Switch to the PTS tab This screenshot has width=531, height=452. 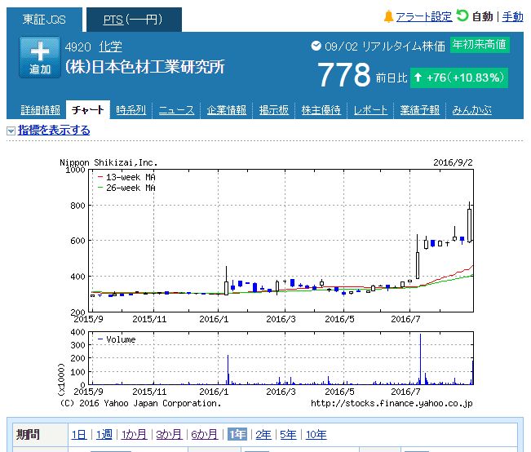[x=134, y=20]
